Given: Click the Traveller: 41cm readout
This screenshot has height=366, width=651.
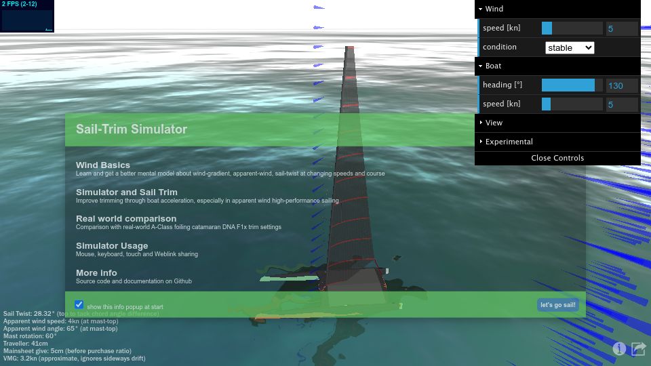Looking at the screenshot, I should point(25,344).
